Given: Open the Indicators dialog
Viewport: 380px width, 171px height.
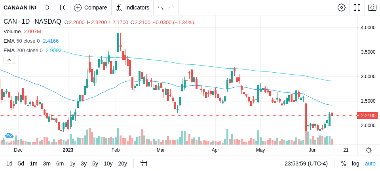Looking at the screenshot, I should [133, 8].
